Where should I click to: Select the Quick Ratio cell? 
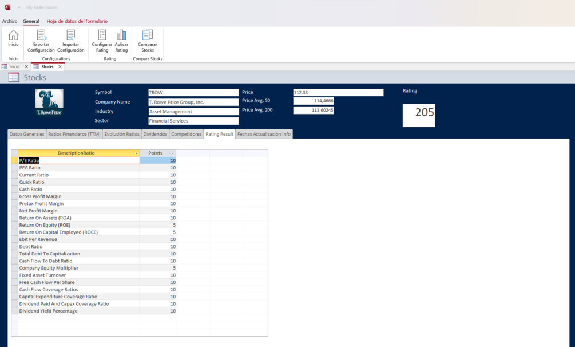79,182
